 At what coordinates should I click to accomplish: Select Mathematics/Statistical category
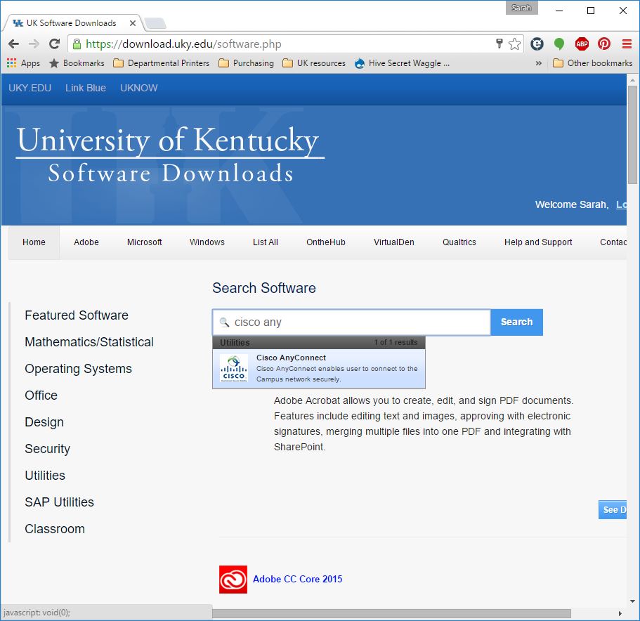point(89,342)
